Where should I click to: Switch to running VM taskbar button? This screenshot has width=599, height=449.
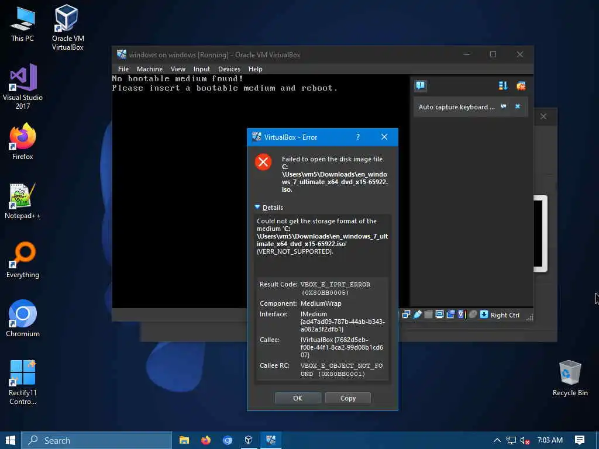click(x=271, y=440)
